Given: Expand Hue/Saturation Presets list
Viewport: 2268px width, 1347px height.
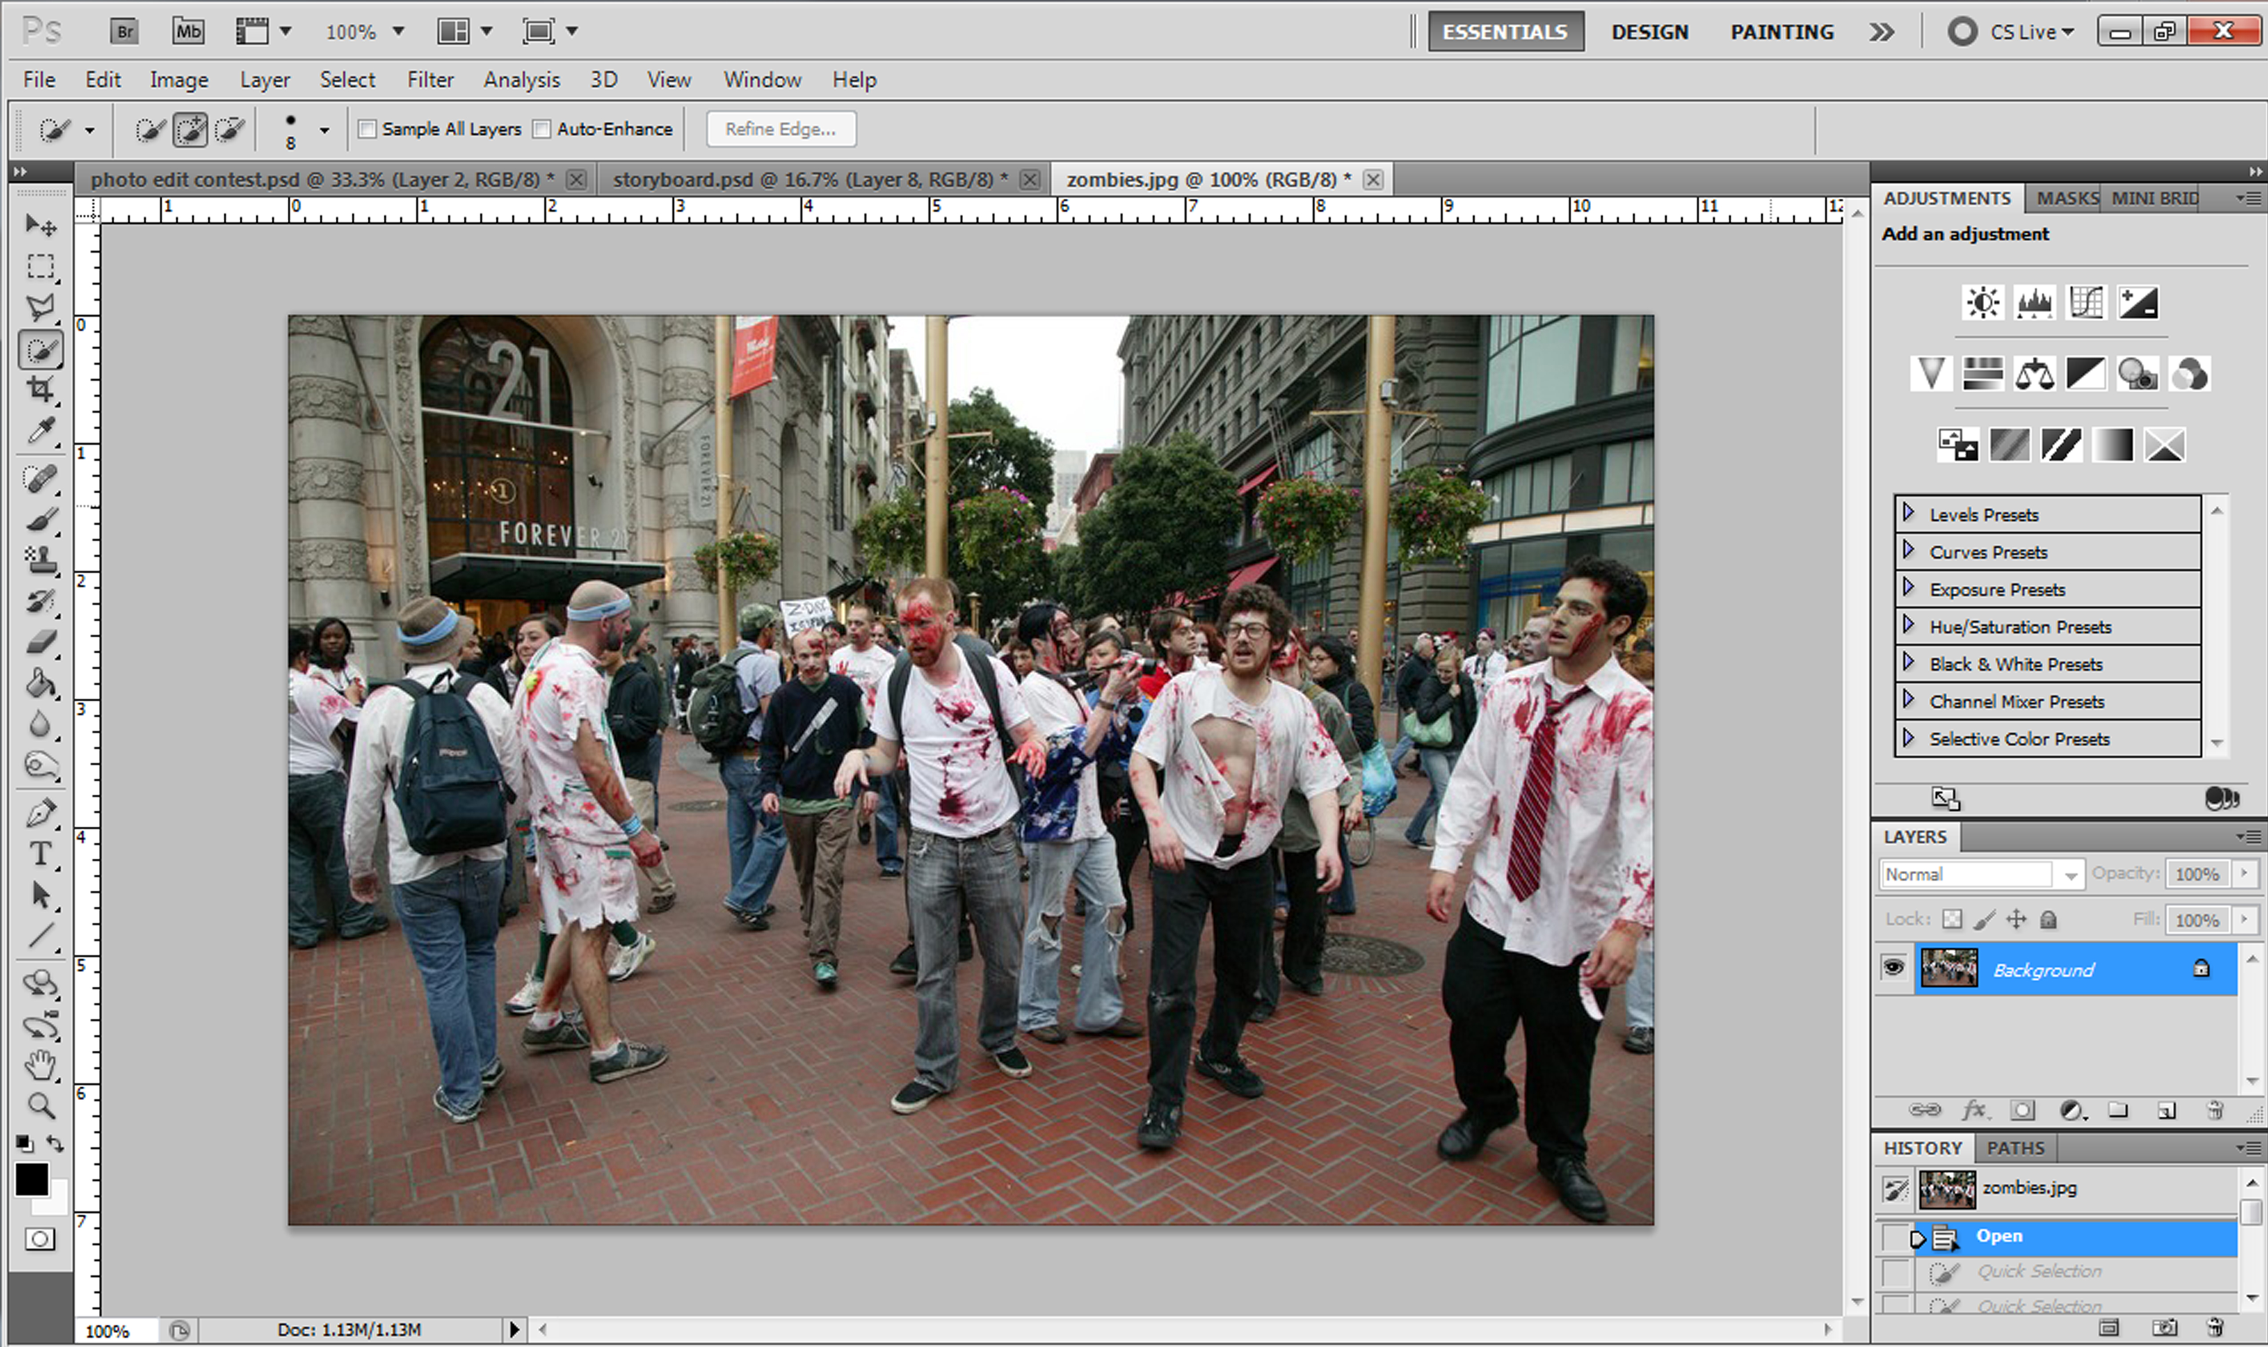Looking at the screenshot, I should coord(1909,624).
